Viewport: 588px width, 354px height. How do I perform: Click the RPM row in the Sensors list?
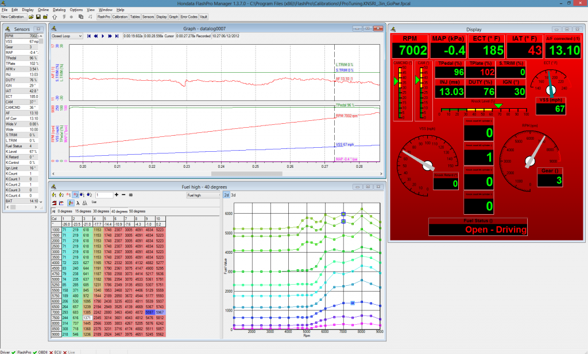(22, 36)
